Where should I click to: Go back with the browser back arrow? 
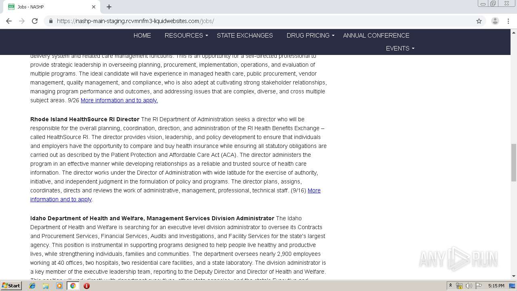click(9, 21)
